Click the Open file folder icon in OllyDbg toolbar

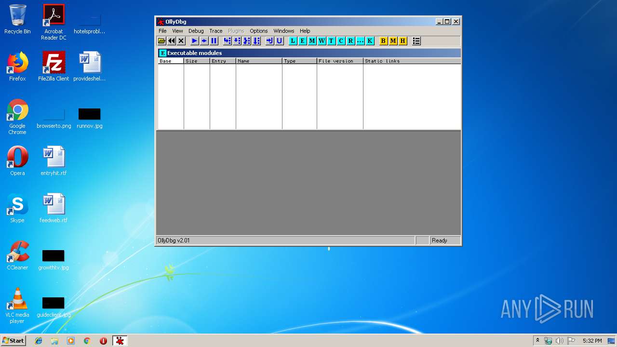point(162,41)
